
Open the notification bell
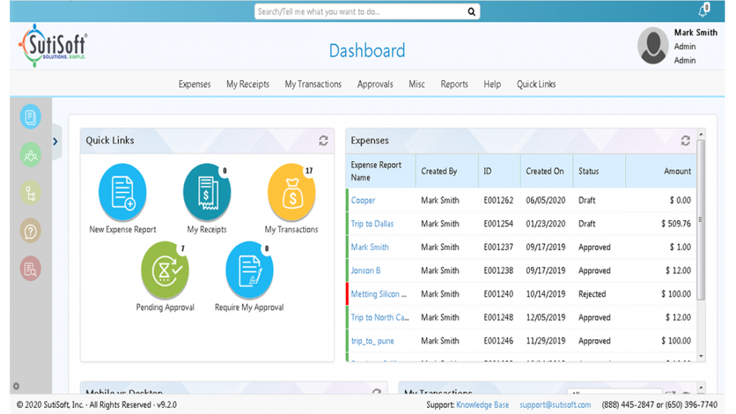703,9
